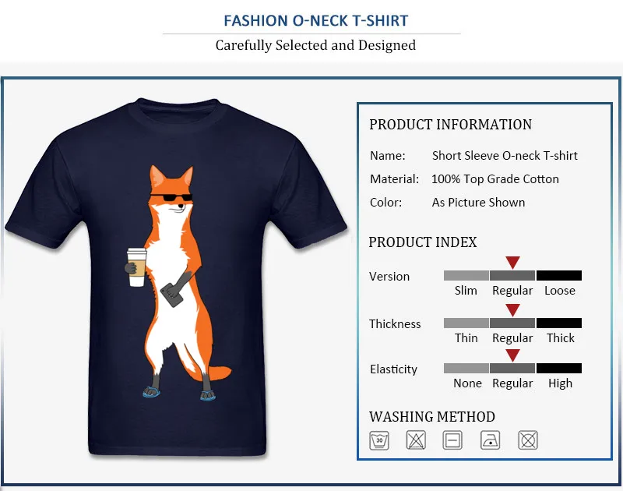Click the 30-degree wash tub icon
Viewport: 623px width, 491px height.
pyautogui.click(x=379, y=440)
